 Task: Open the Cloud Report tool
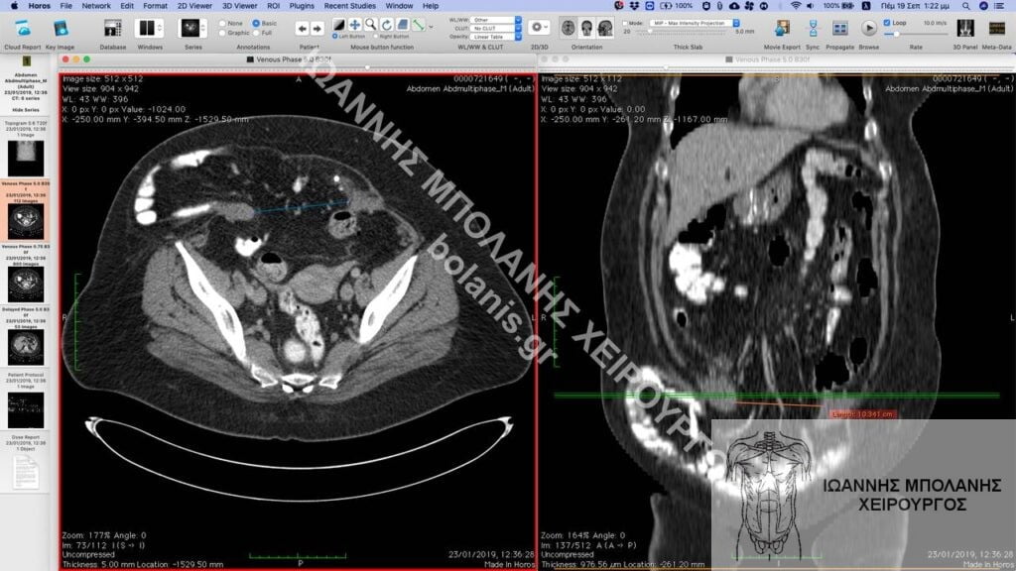tap(23, 29)
